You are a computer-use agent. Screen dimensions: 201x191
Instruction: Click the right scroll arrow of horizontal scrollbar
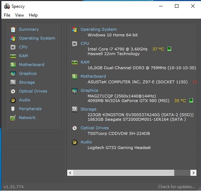pyautogui.click(x=193, y=173)
